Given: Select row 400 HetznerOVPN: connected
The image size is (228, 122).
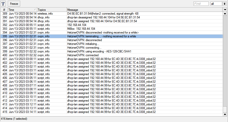Looking at the screenshot, I should 112,55.
